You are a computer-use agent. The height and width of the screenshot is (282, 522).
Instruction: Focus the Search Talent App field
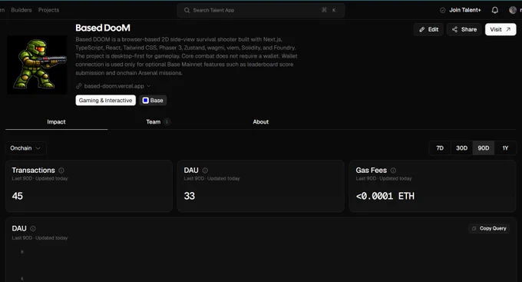261,10
